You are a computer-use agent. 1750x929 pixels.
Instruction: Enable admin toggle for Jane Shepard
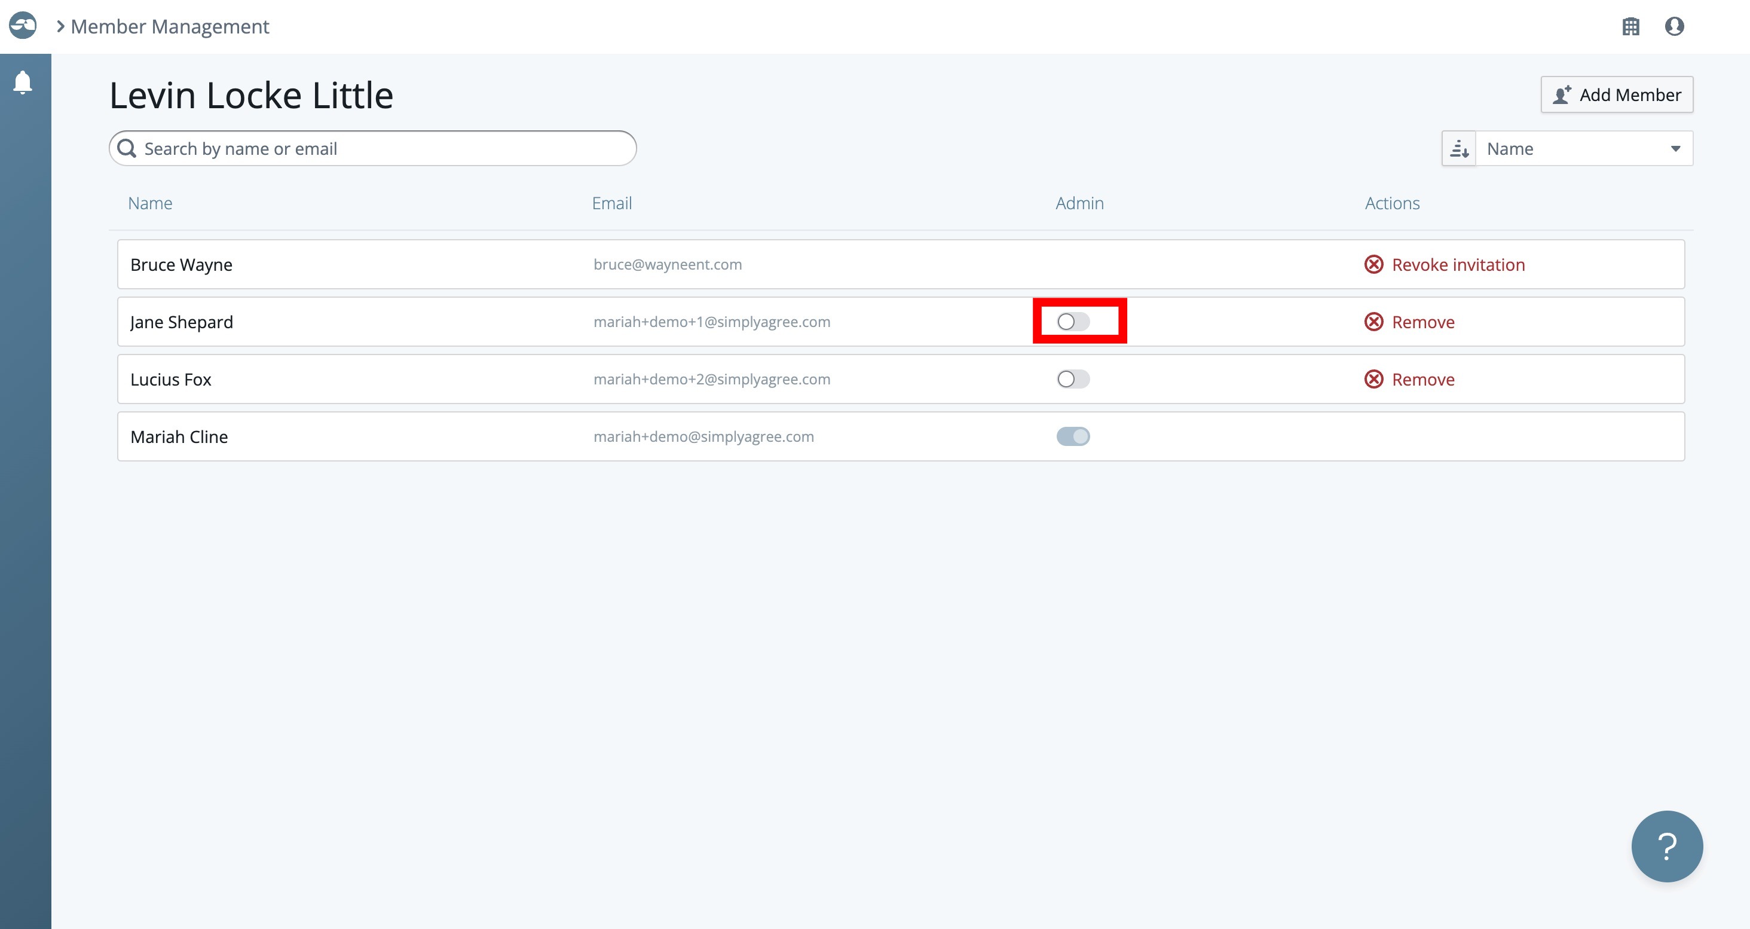tap(1073, 322)
